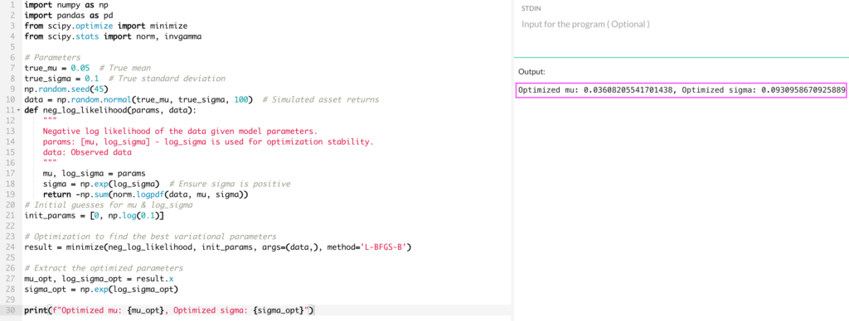Click the Output: label
Viewport: 849px width, 321px height.
[x=531, y=71]
